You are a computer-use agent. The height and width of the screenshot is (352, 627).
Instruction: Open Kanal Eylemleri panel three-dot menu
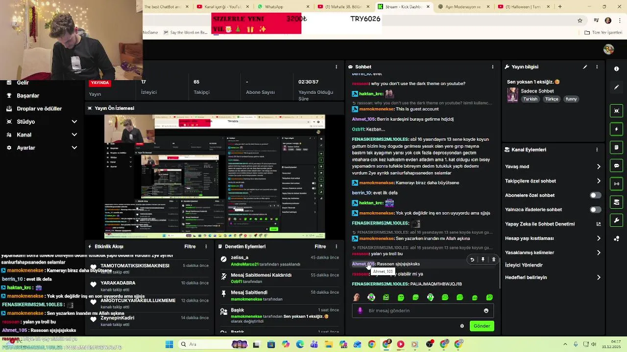(597, 150)
